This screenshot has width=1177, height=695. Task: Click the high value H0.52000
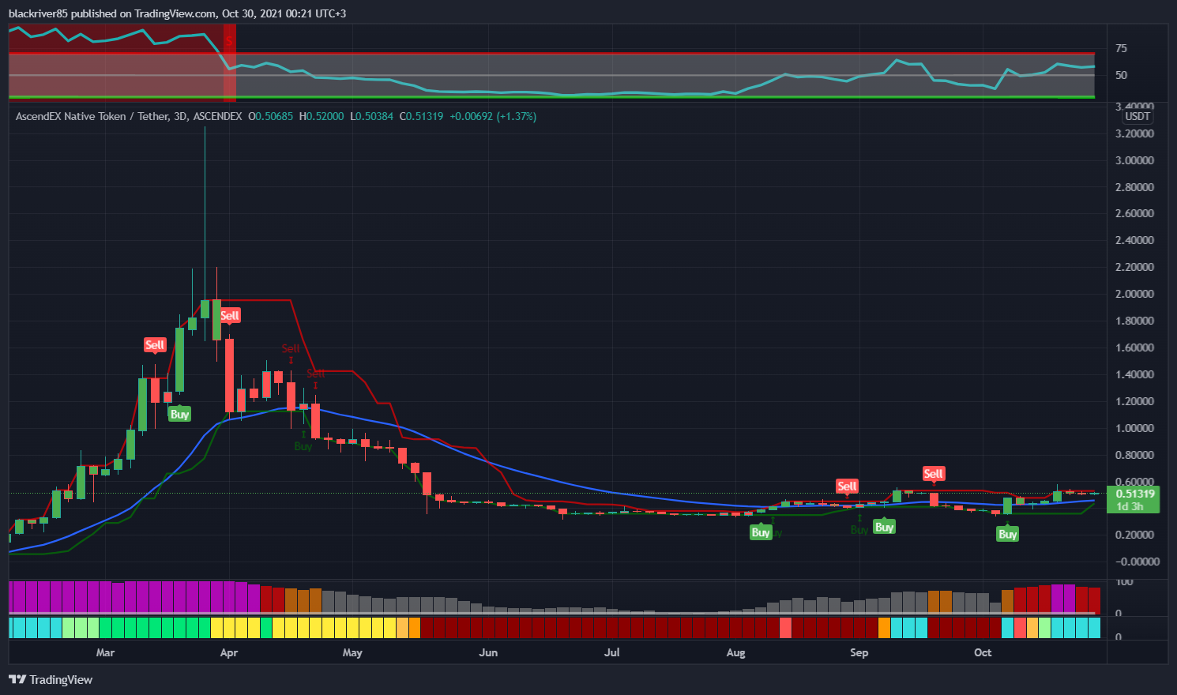(x=321, y=116)
